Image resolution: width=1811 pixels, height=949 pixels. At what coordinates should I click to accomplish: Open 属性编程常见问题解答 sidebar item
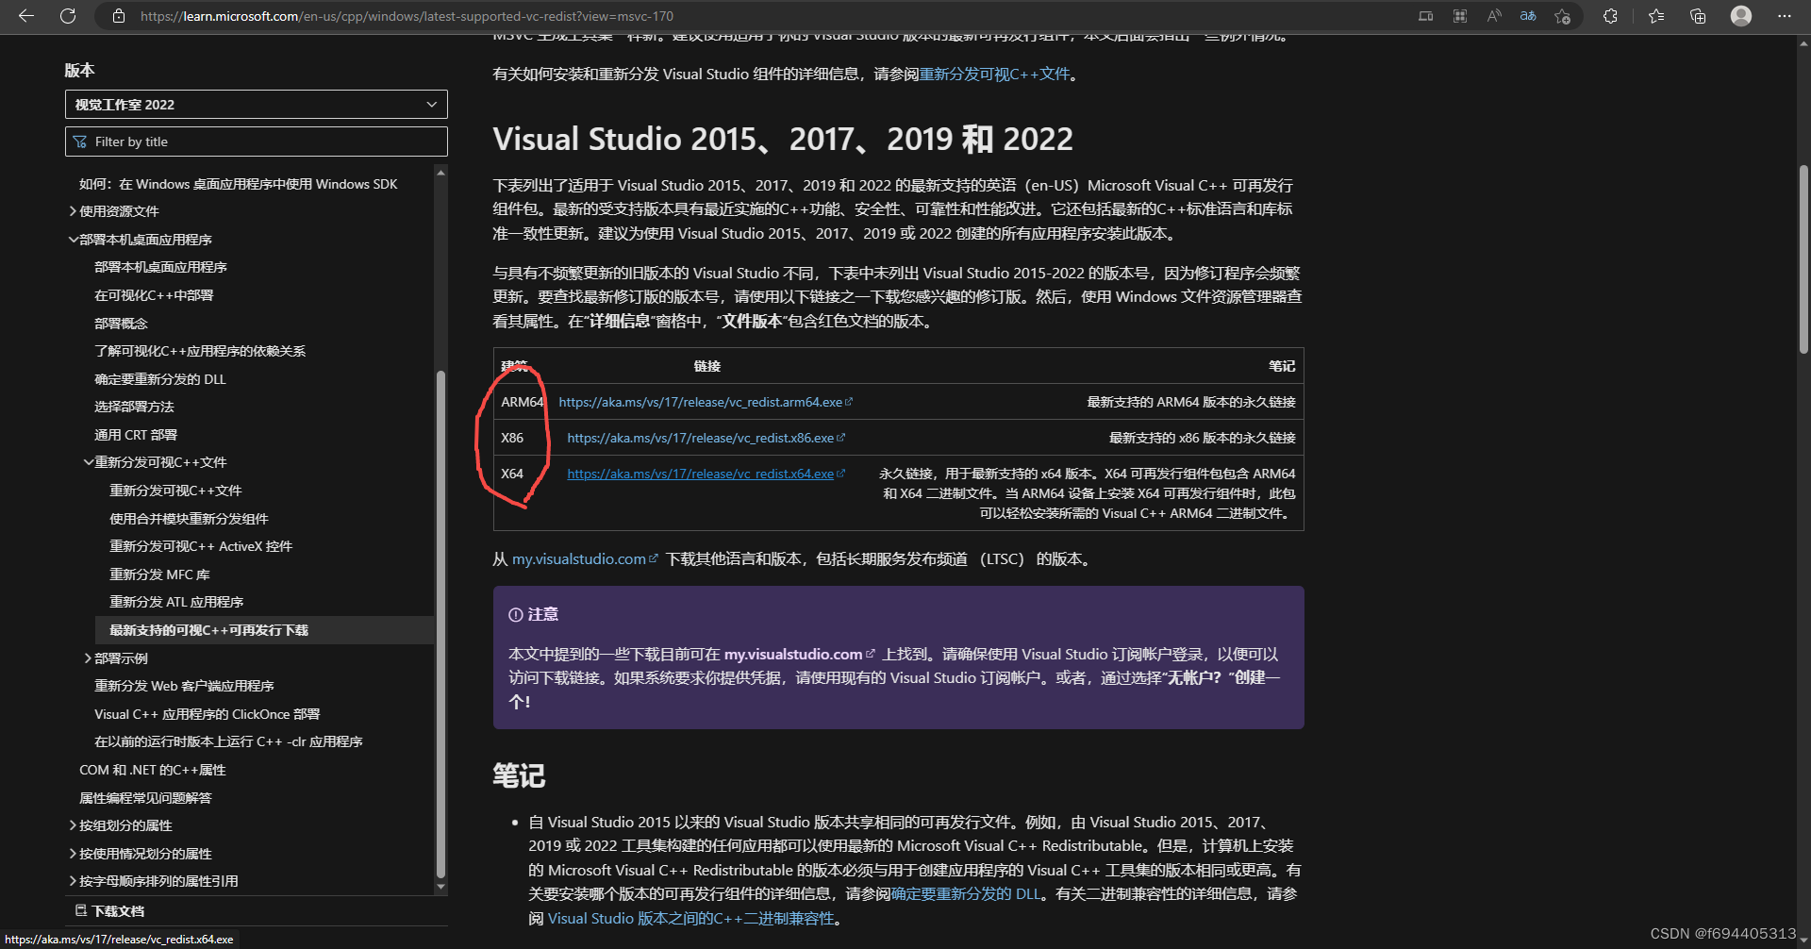point(145,798)
